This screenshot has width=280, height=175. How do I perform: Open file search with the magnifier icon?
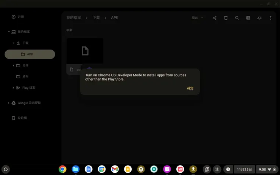tap(237, 18)
